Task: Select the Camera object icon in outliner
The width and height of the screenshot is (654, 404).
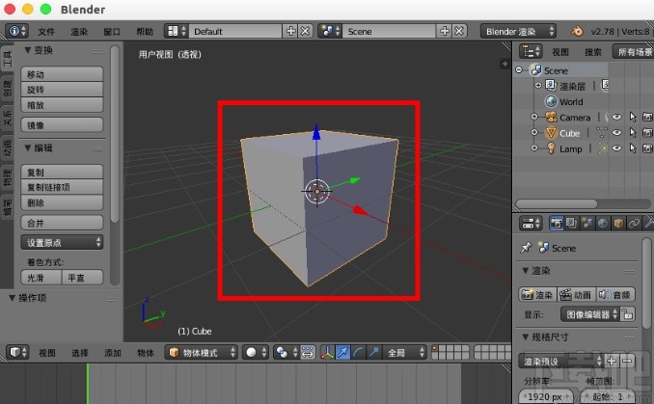Action: 552,118
